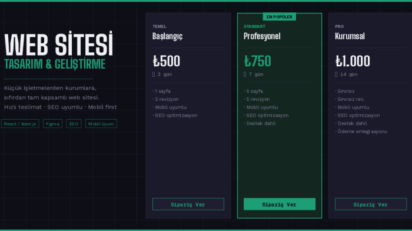The height and width of the screenshot is (231, 412).
Task: Click the Mobil Uyum tag
Action: [101, 124]
